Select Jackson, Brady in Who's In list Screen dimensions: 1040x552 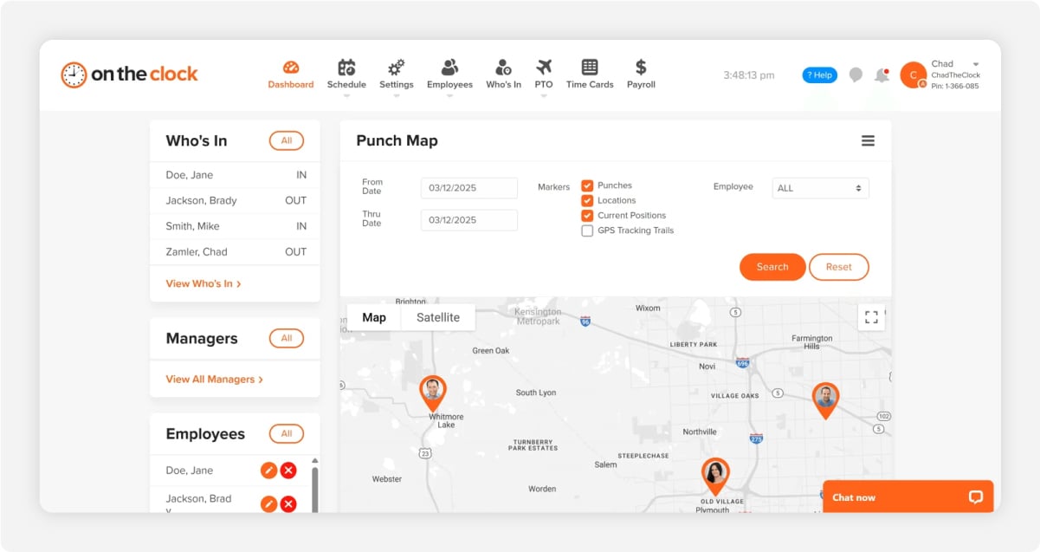click(x=236, y=200)
